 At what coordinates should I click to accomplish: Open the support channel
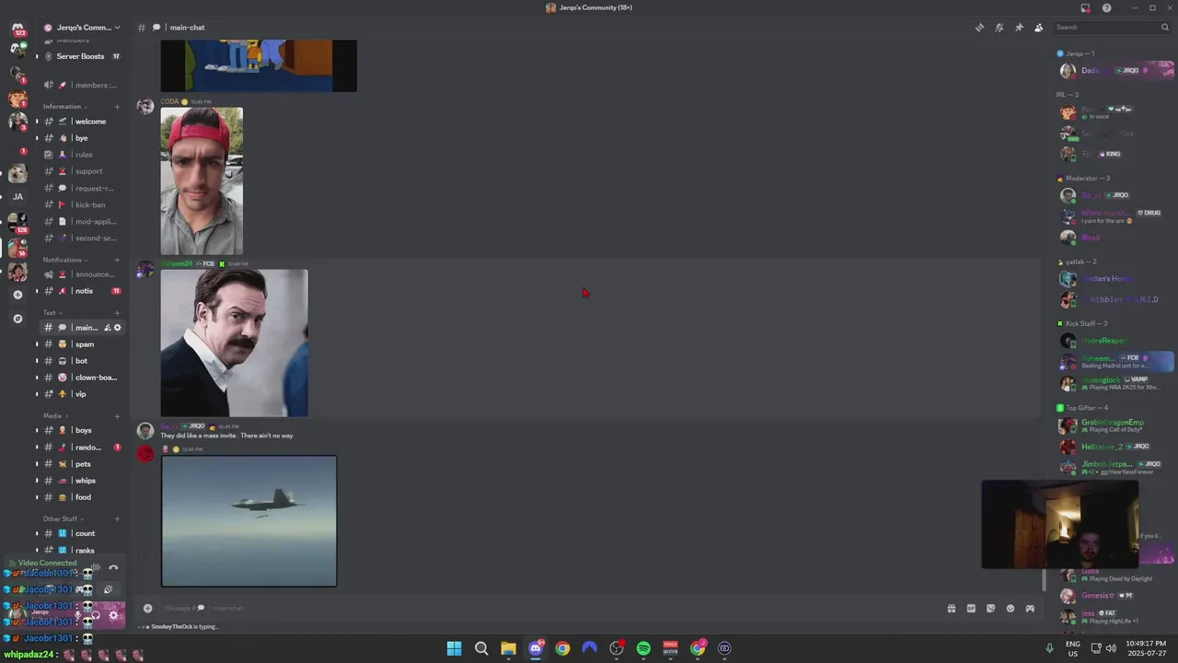tap(81, 171)
